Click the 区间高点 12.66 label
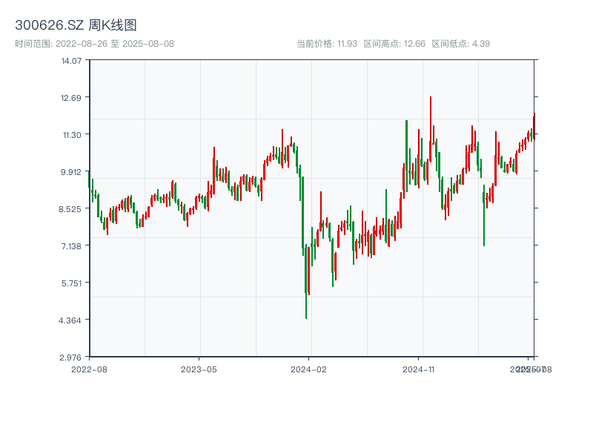 394,44
